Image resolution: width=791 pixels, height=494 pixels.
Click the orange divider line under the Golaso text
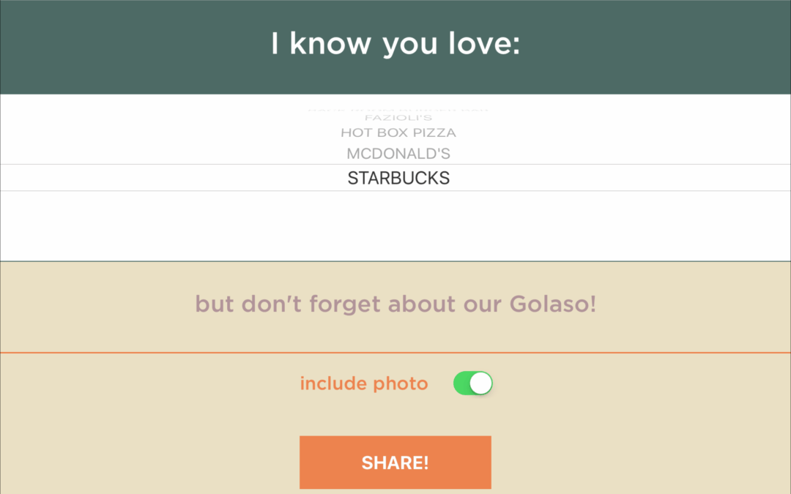point(395,352)
